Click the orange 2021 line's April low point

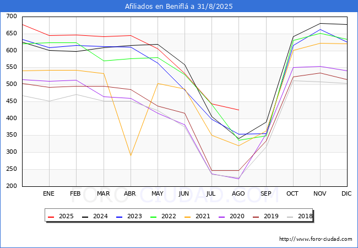pos(131,155)
